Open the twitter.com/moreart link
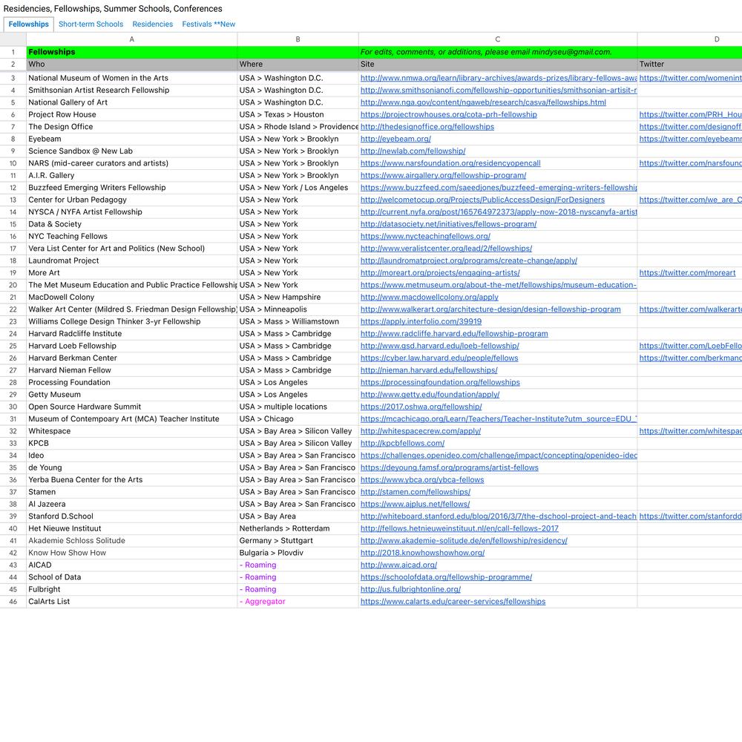The height and width of the screenshot is (742, 742). (x=688, y=273)
